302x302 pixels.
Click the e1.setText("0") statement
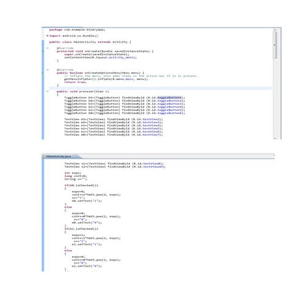pos(87,266)
